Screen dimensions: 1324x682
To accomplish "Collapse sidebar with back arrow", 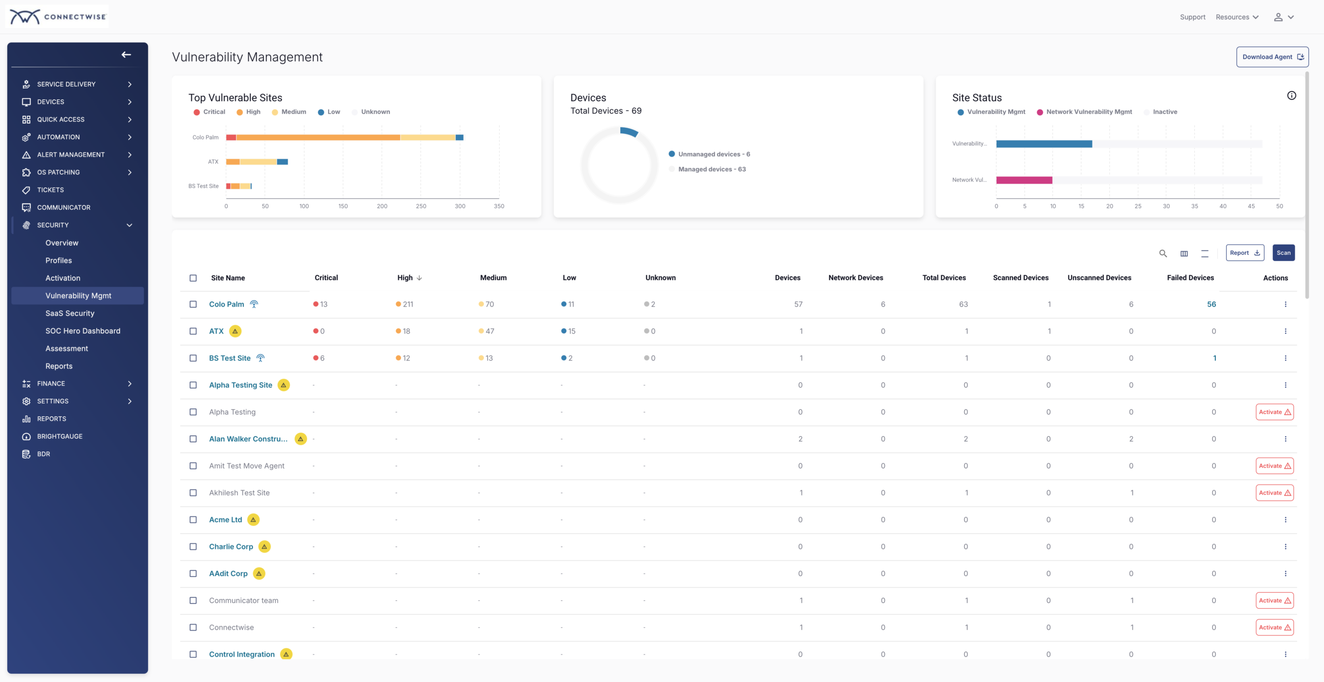I will pos(126,55).
